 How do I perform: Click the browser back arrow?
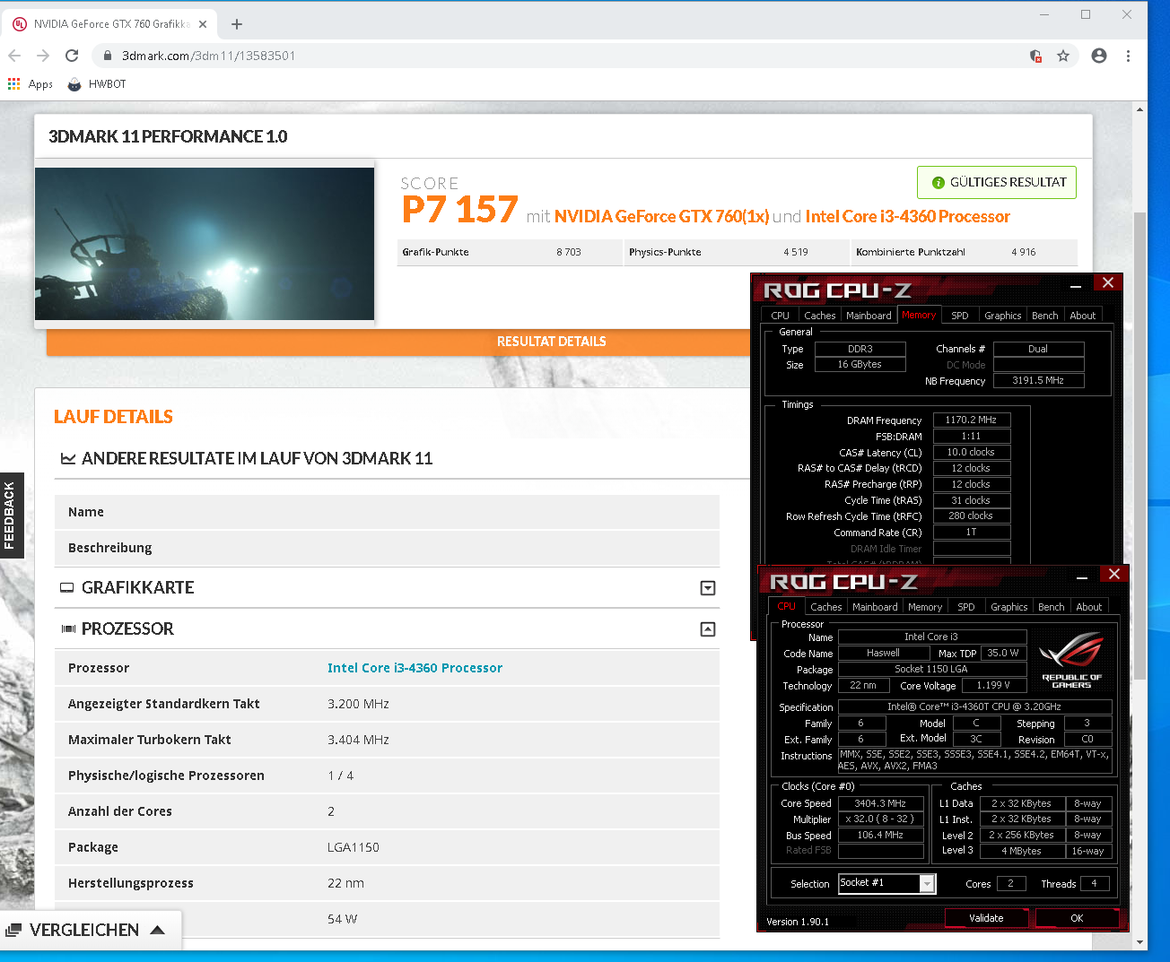[14, 56]
